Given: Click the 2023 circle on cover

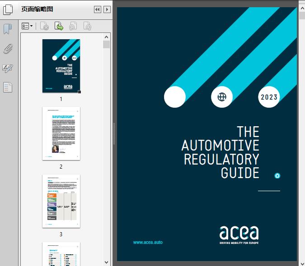Looking at the screenshot, I should pos(269,97).
